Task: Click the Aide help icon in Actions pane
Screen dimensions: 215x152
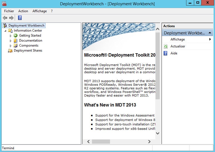Action: (166, 53)
